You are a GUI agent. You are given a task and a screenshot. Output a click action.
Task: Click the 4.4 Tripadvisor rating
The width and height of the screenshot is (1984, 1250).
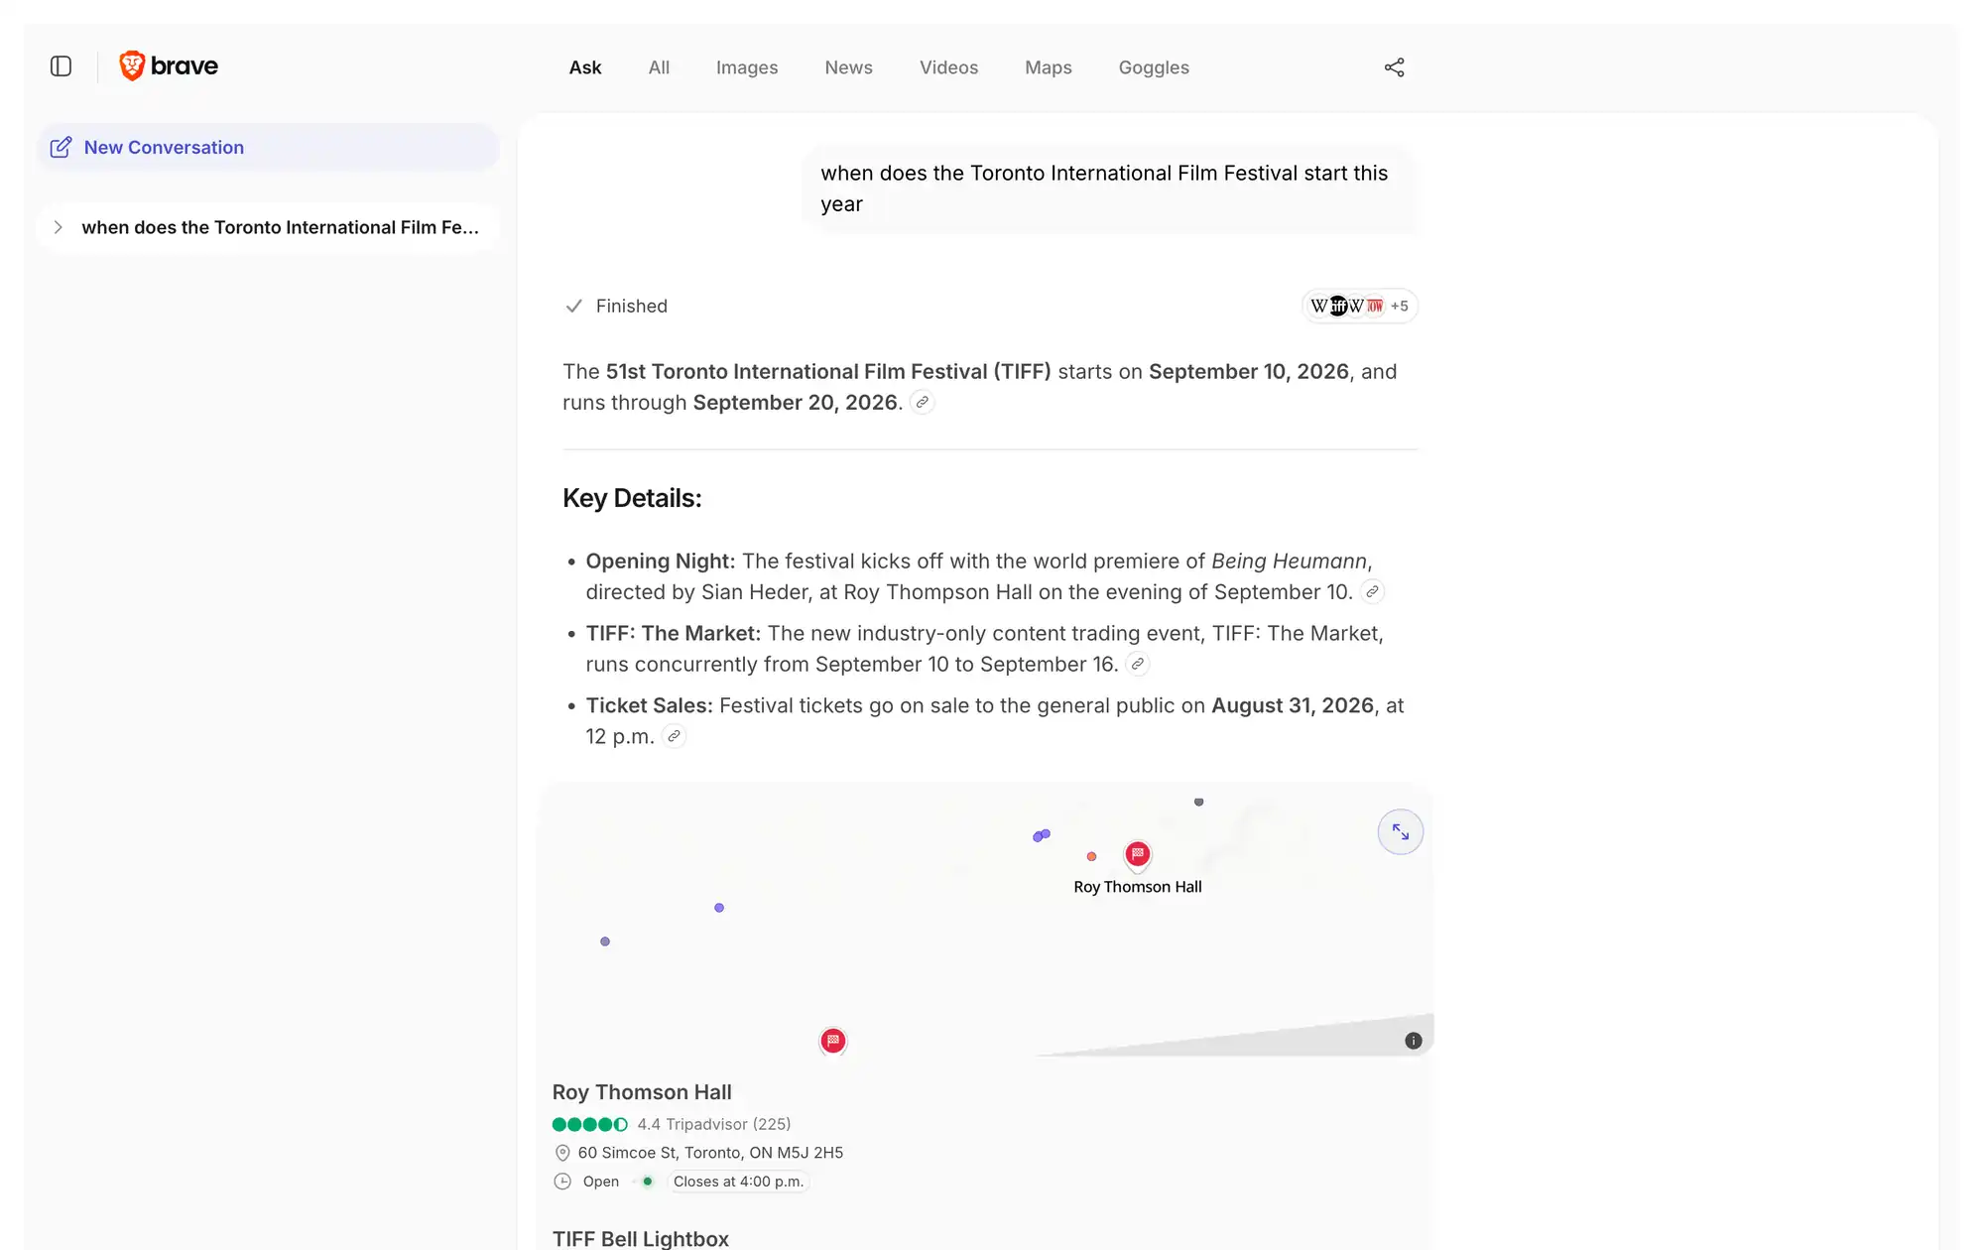(x=714, y=1124)
